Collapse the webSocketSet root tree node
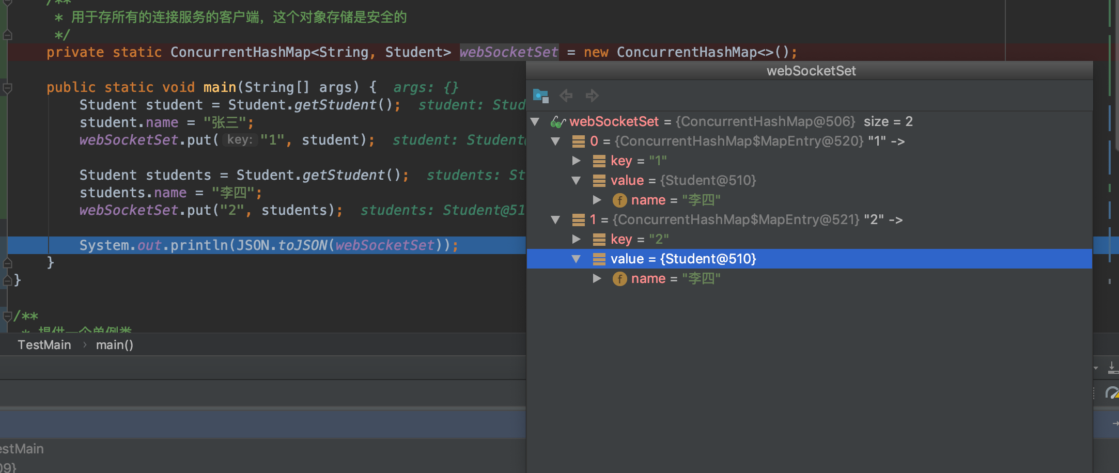Viewport: 1119px width, 473px height. pyautogui.click(x=535, y=122)
